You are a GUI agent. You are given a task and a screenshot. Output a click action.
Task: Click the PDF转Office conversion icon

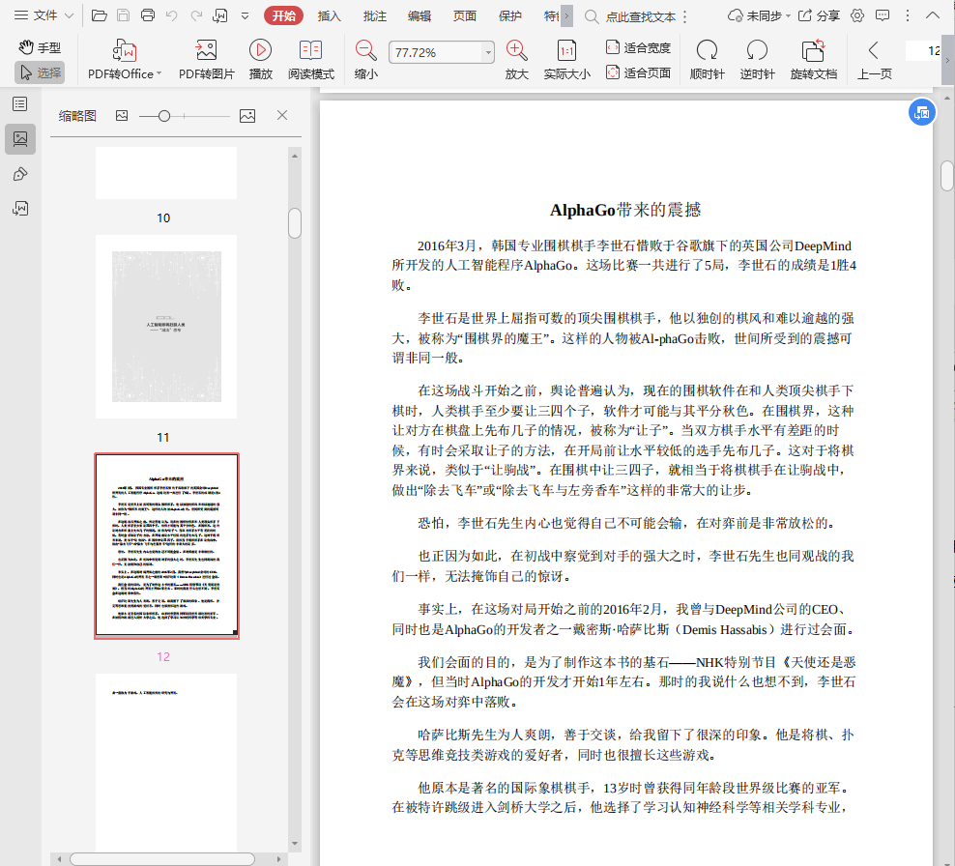click(x=124, y=51)
